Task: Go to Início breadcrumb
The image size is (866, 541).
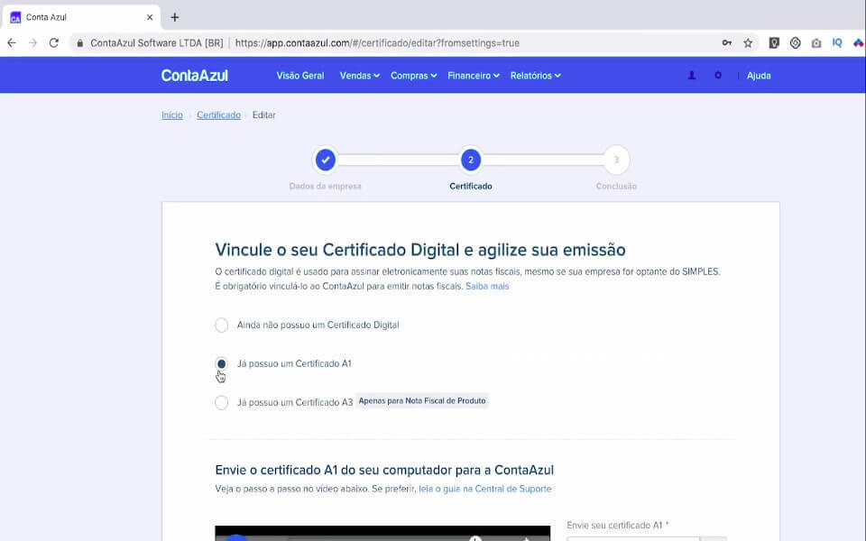Action: pyautogui.click(x=171, y=115)
